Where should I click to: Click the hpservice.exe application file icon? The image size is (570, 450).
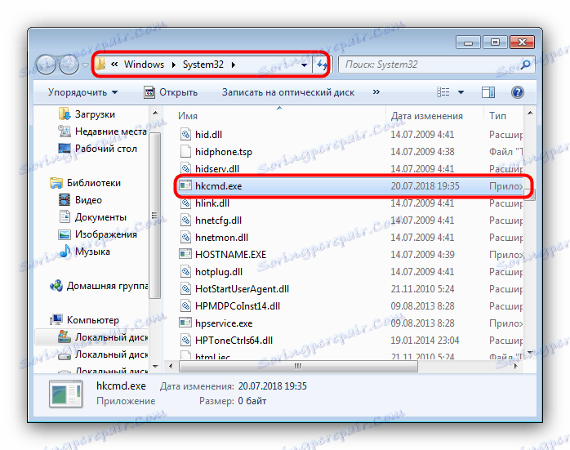click(185, 323)
